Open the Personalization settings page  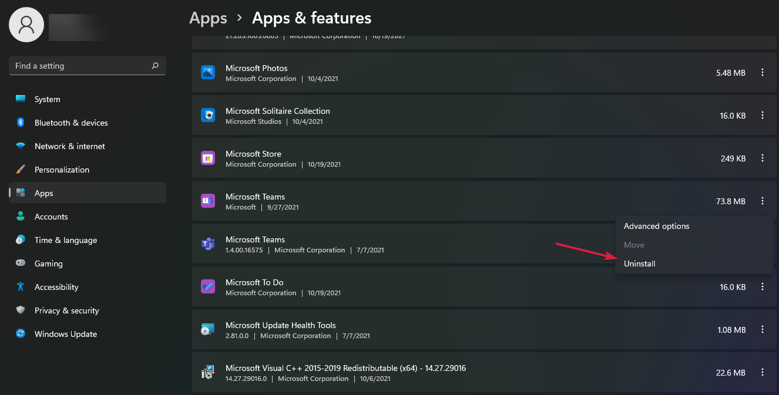coord(62,170)
